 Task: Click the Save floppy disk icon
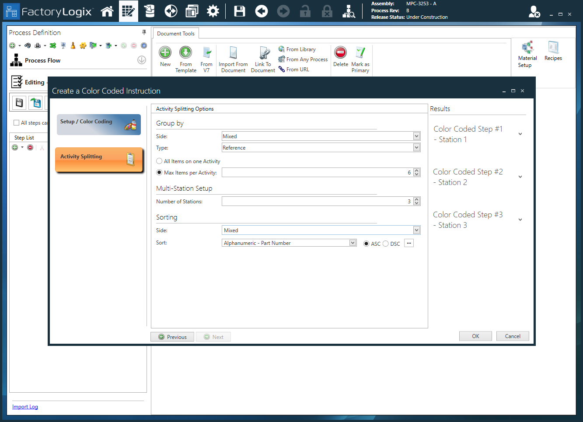240,11
